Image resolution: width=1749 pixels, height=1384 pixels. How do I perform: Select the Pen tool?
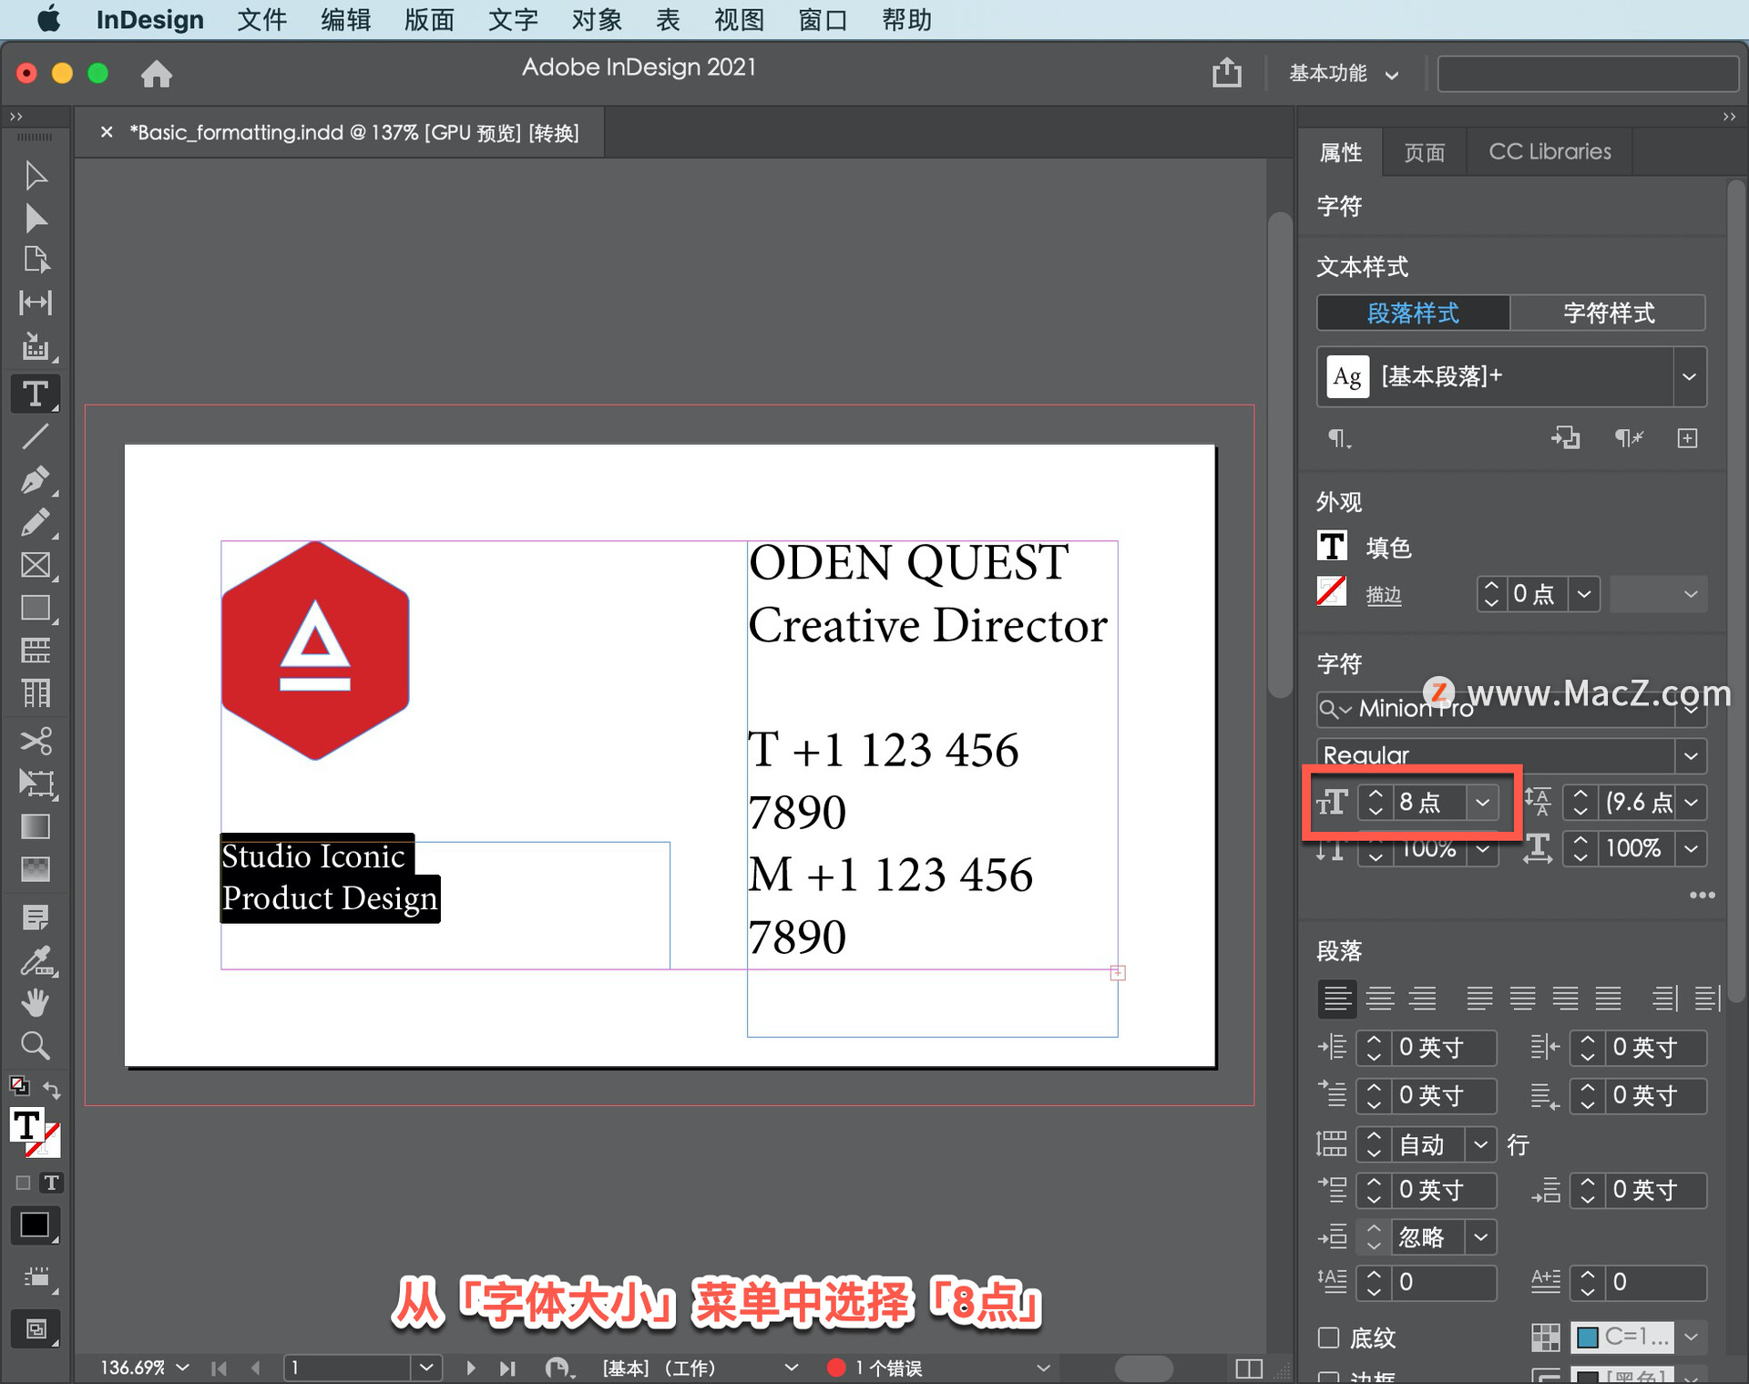coord(35,479)
